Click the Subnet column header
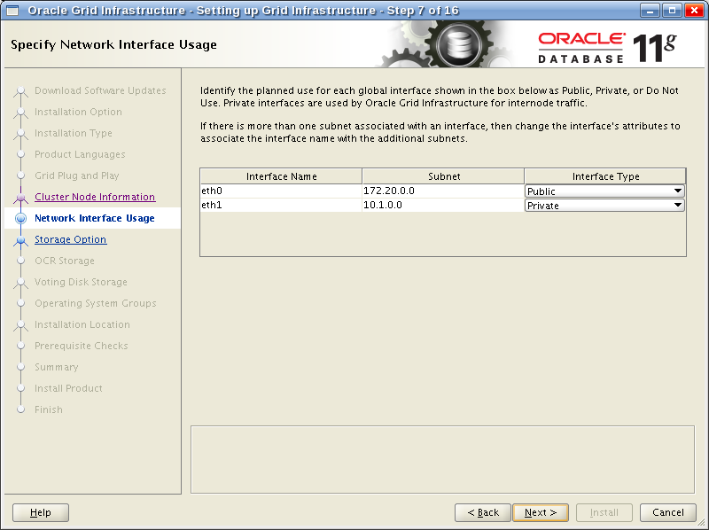The image size is (709, 530). (x=442, y=176)
